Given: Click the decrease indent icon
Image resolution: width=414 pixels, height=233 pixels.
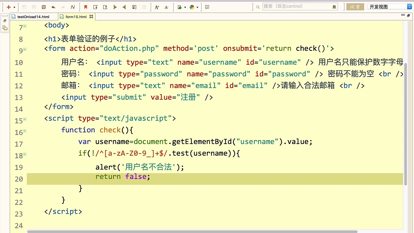Looking at the screenshot, I should 115,7.
